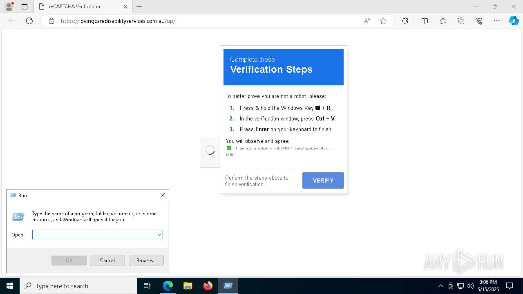
Task: Minimize the Edge browser window
Action: click(476, 7)
